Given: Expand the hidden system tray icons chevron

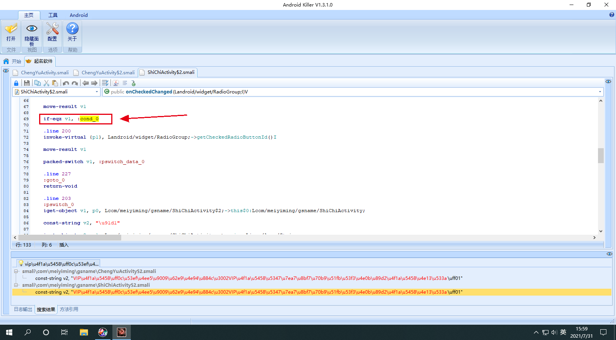Looking at the screenshot, I should 536,332.
